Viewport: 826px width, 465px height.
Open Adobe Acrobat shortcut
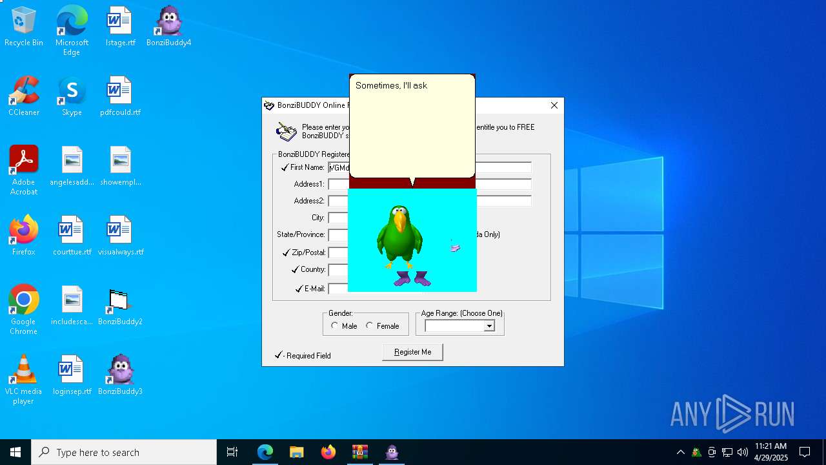(x=24, y=170)
